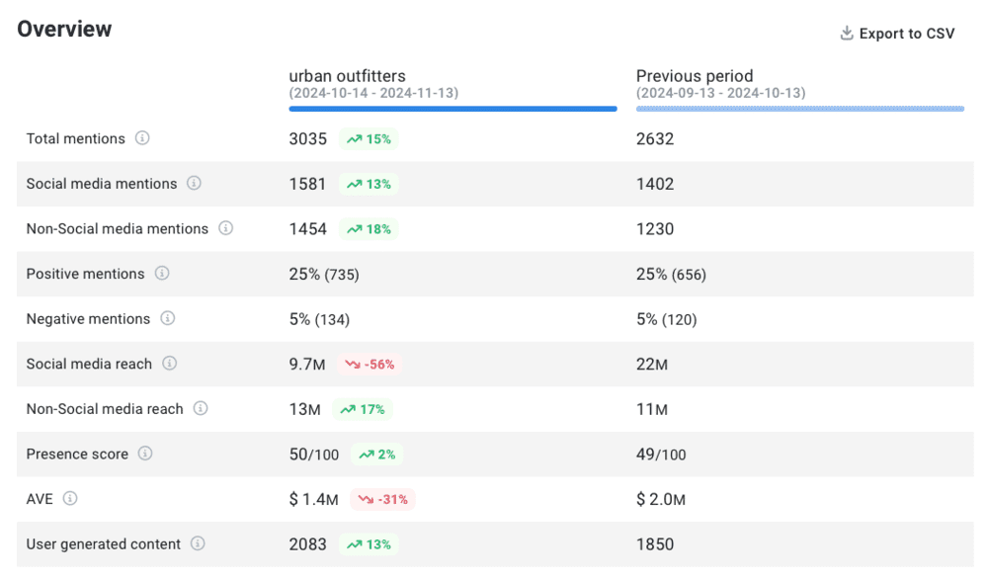This screenshot has height=580, width=988.
Task: Open User generated content info icon
Action: tap(198, 543)
